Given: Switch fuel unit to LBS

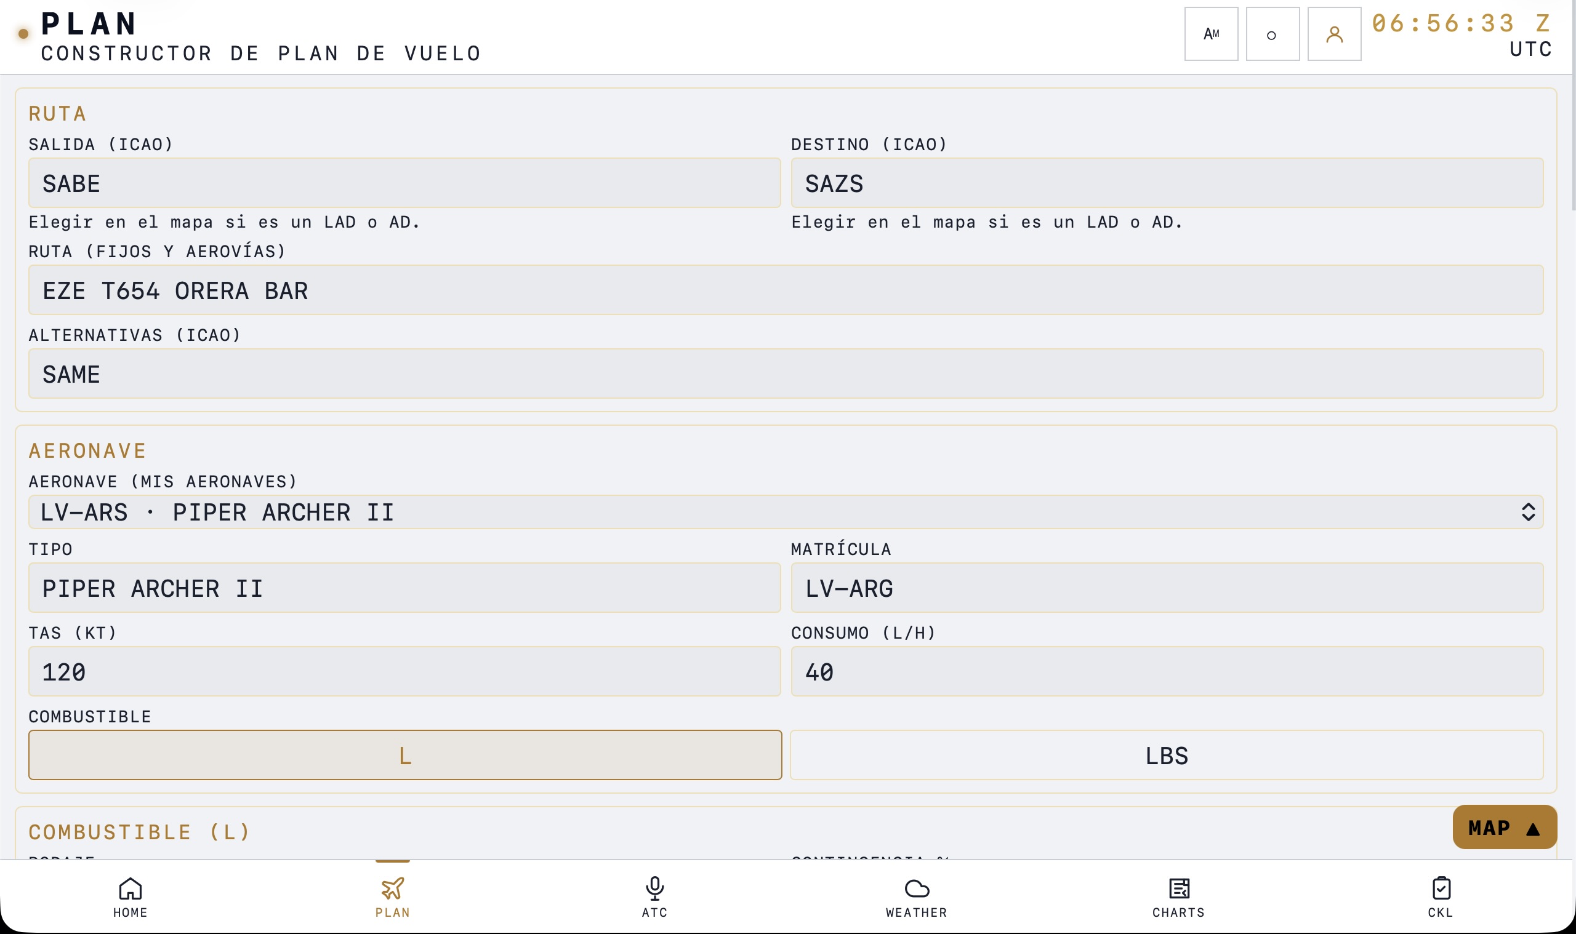Looking at the screenshot, I should 1167,754.
